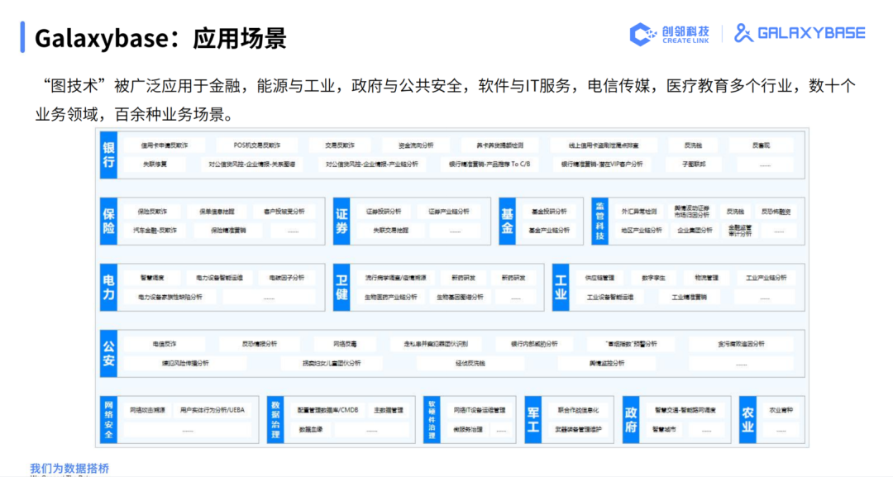Viewport: 893px width, 477px height.
Task: Click 银行精准营销-产品推荐 To C/B box
Action: (x=489, y=165)
